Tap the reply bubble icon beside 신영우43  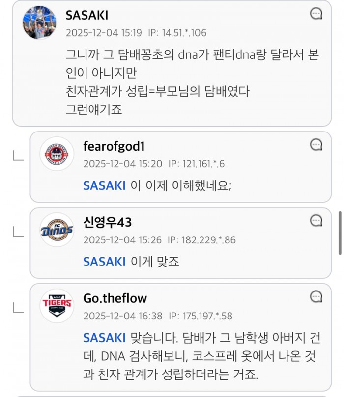[x=316, y=221]
